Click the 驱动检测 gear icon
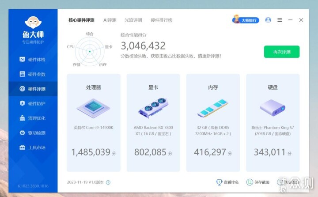 [x=23, y=133]
